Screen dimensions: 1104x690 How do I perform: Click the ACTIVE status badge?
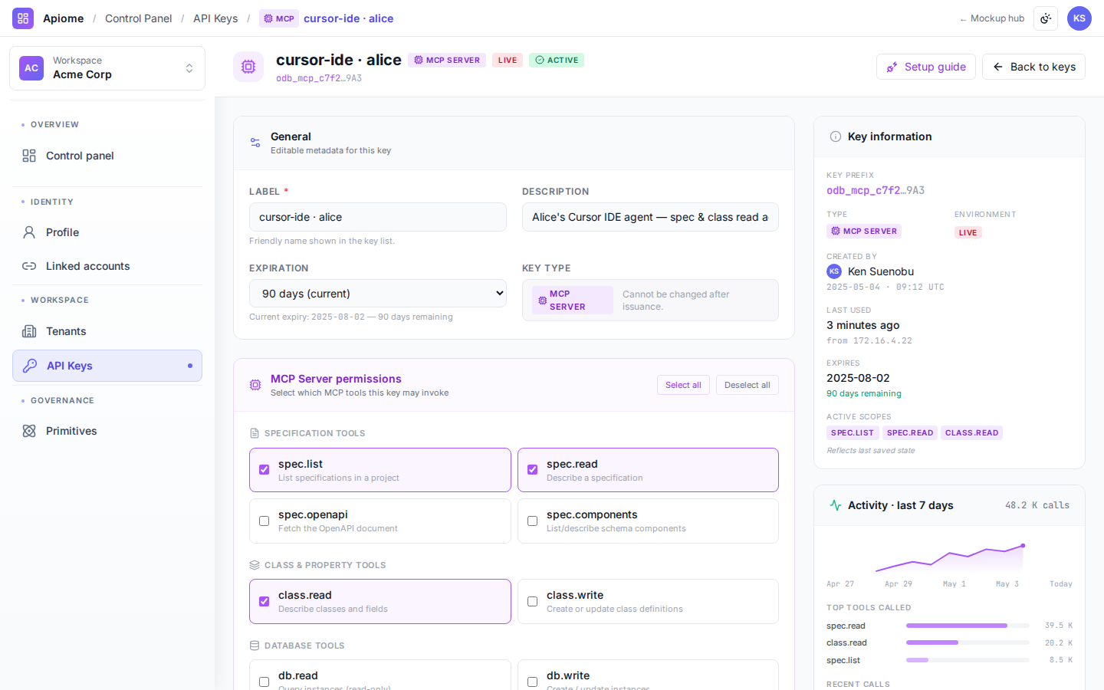557,60
